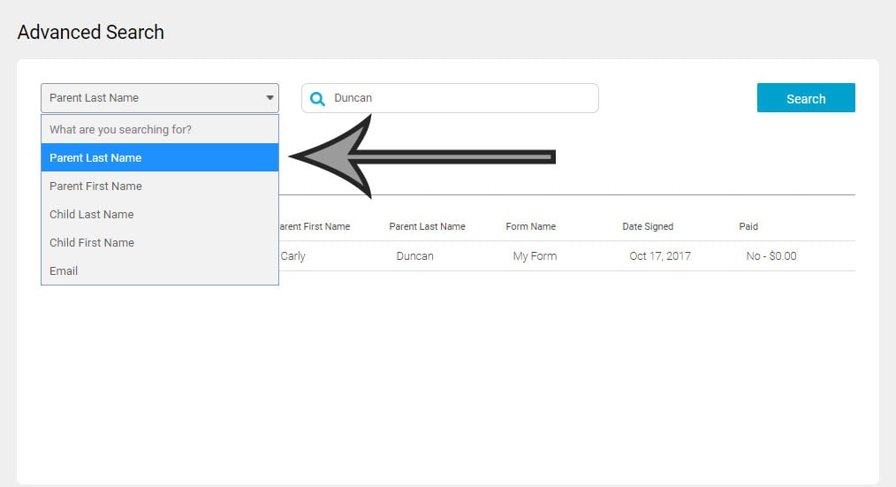The height and width of the screenshot is (487, 896).
Task: Click the 'No - $0.00' paid status
Action: [771, 256]
